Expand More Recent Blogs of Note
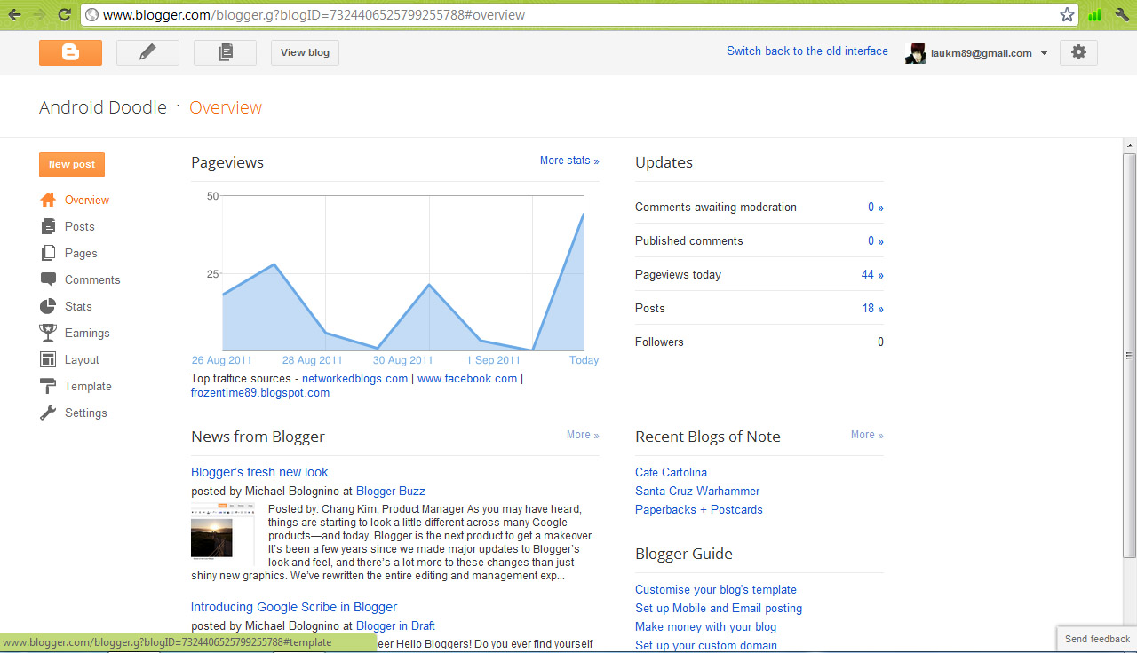 point(866,435)
